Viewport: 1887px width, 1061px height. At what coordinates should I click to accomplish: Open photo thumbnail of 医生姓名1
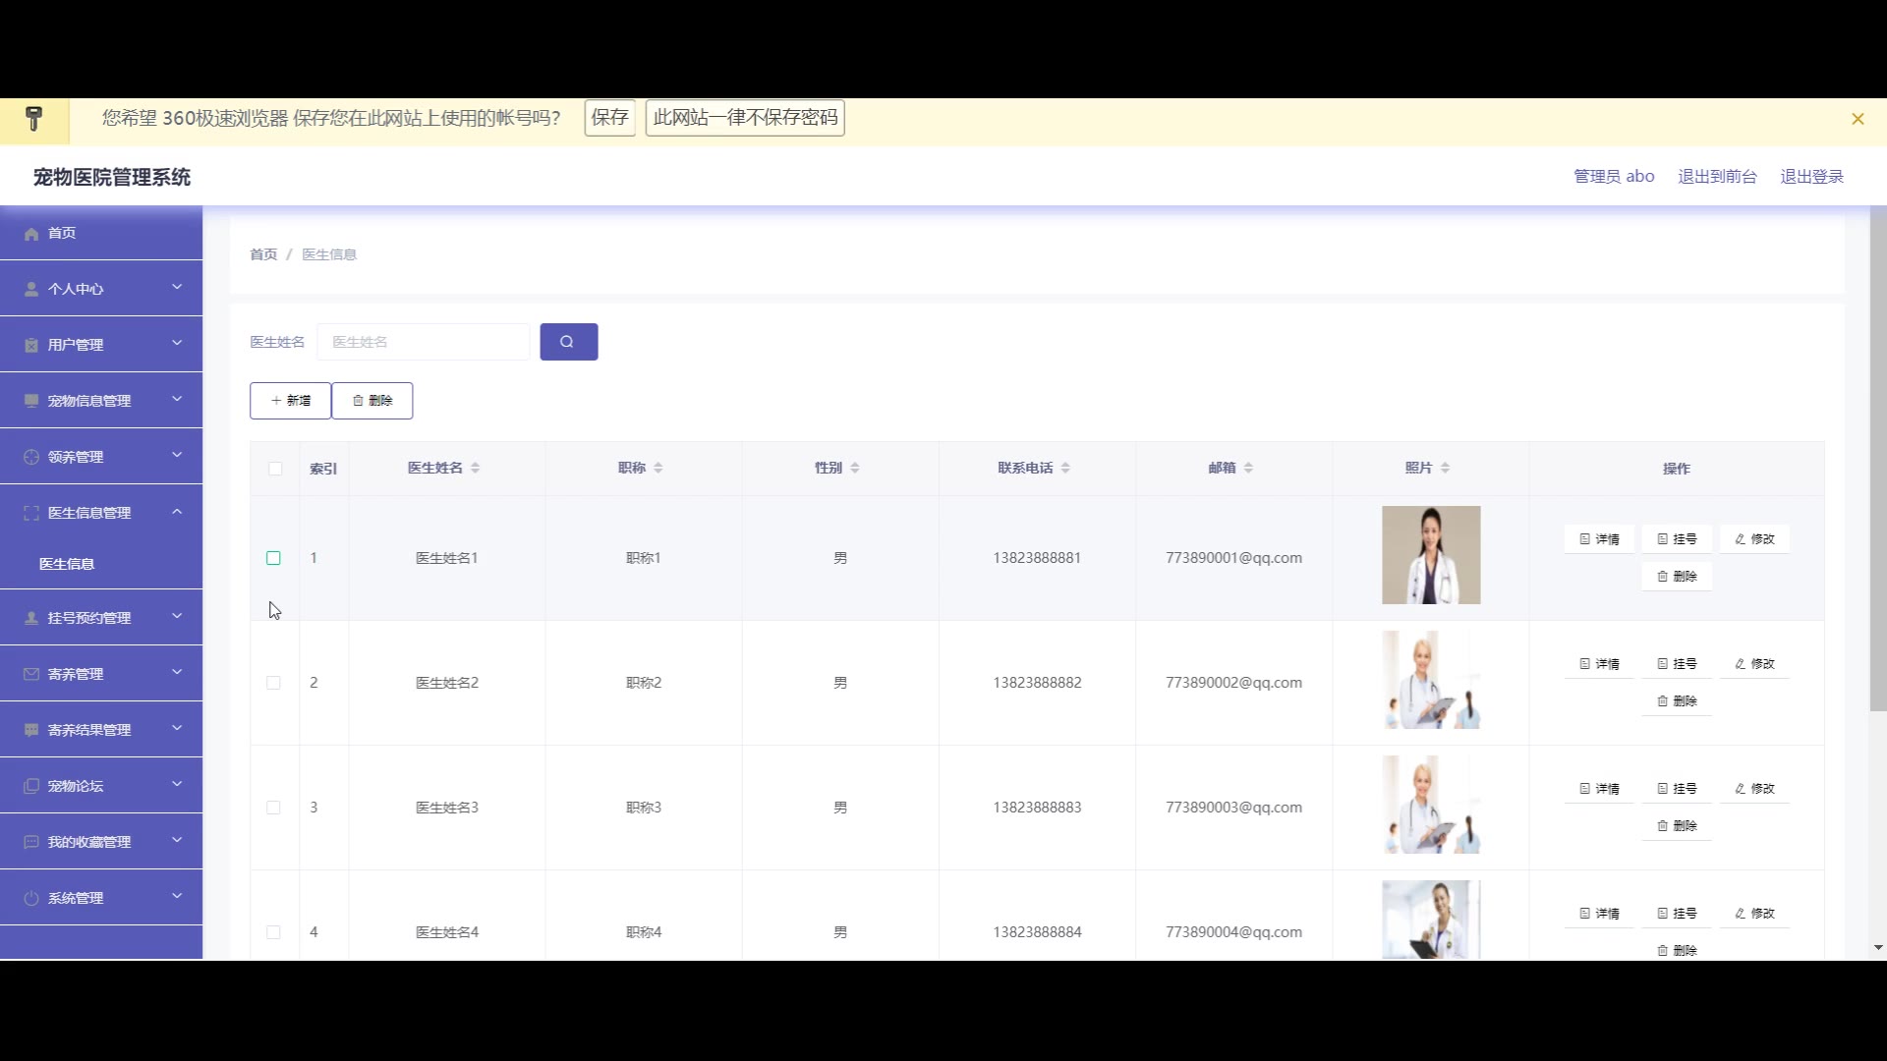1431,555
